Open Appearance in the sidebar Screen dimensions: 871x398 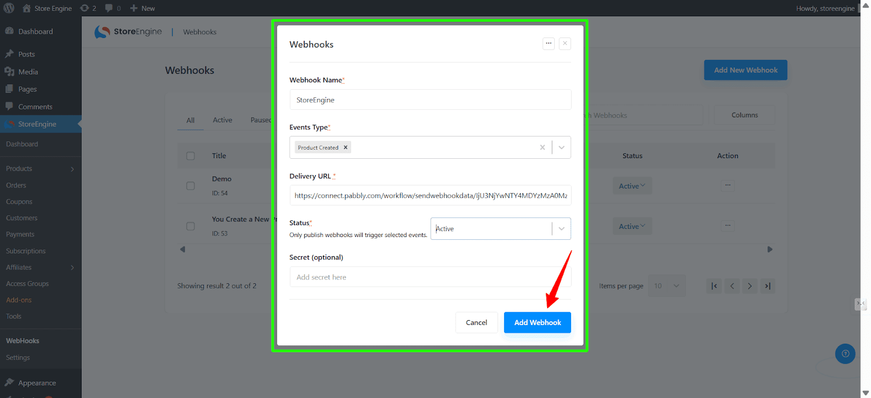36,383
